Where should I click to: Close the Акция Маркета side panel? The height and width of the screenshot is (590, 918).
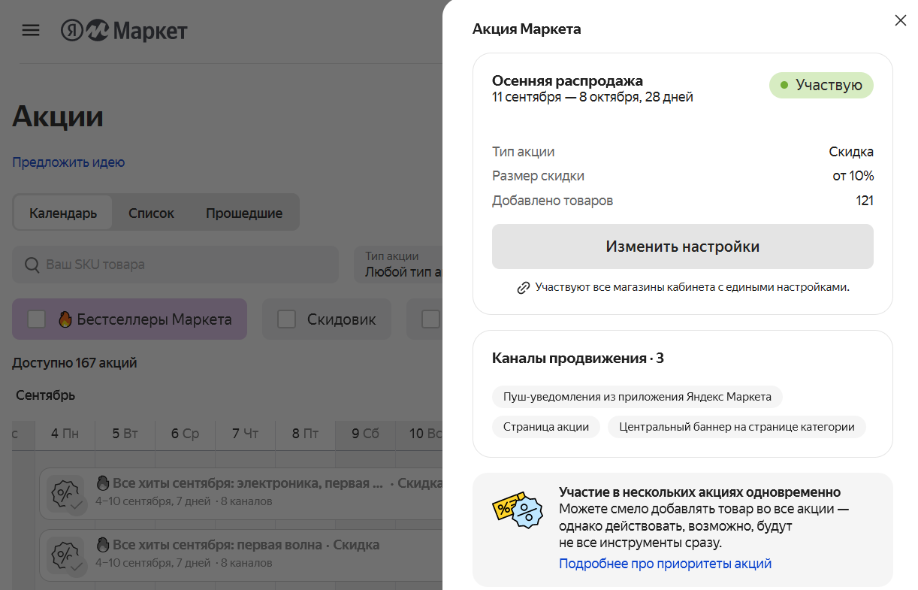tap(900, 21)
